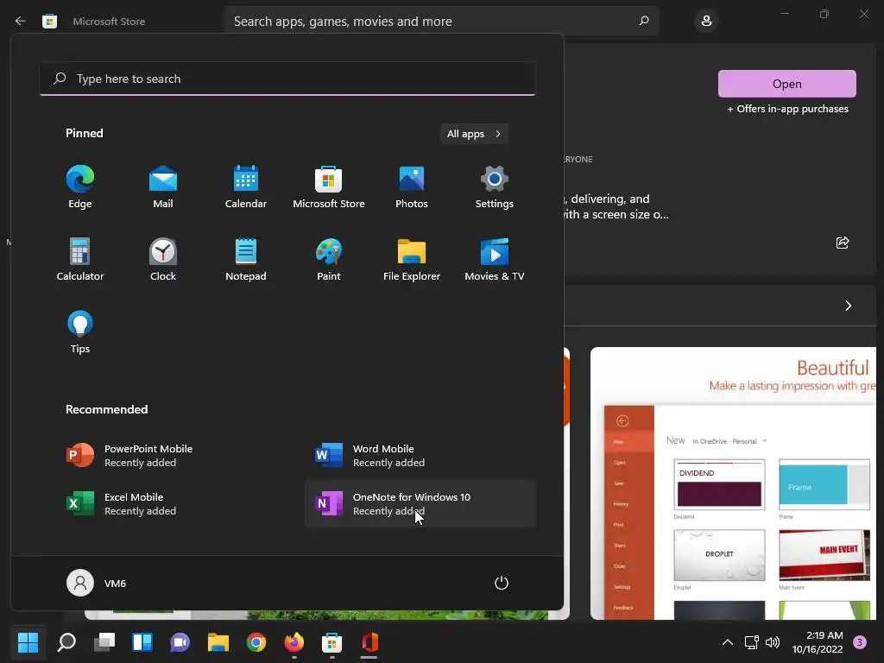Open the notification center badge
884x663 pixels.
tap(860, 642)
